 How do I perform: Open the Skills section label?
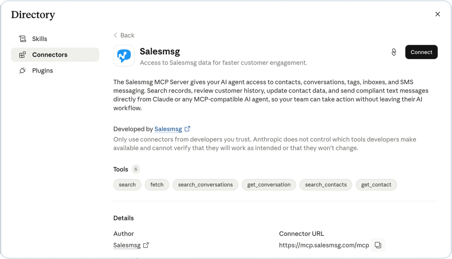[x=39, y=39]
